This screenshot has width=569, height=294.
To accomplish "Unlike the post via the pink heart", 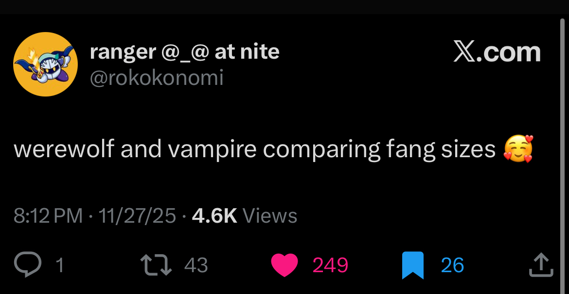I will coord(284,265).
